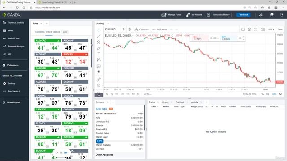
Task: Open the Indicators menu
Action: [x=160, y=30]
